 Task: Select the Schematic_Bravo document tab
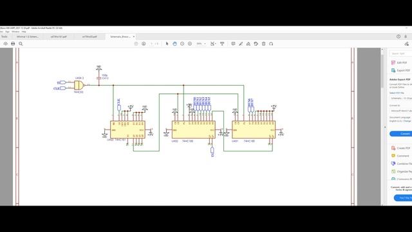pyautogui.click(x=120, y=37)
